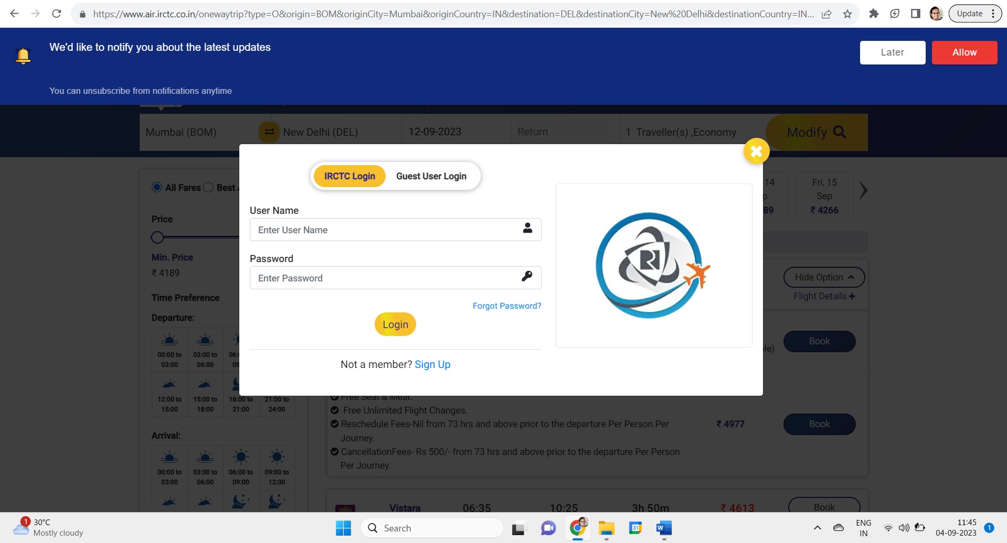Collapse options with the Hide Option button

coord(824,277)
